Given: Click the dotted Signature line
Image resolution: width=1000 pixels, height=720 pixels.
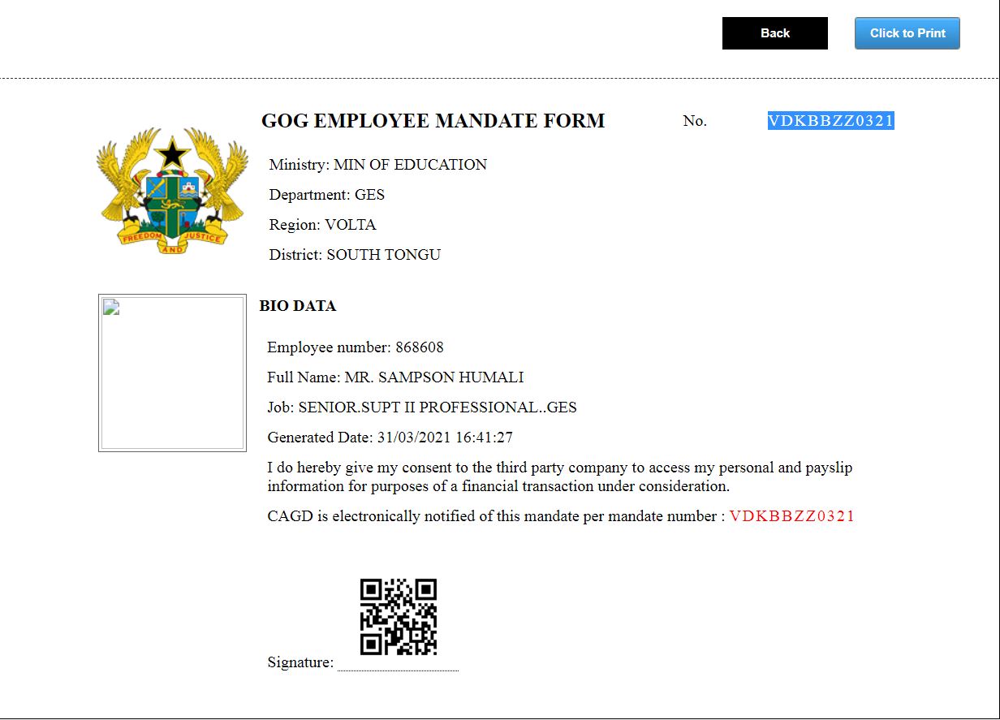Looking at the screenshot, I should [x=398, y=669].
